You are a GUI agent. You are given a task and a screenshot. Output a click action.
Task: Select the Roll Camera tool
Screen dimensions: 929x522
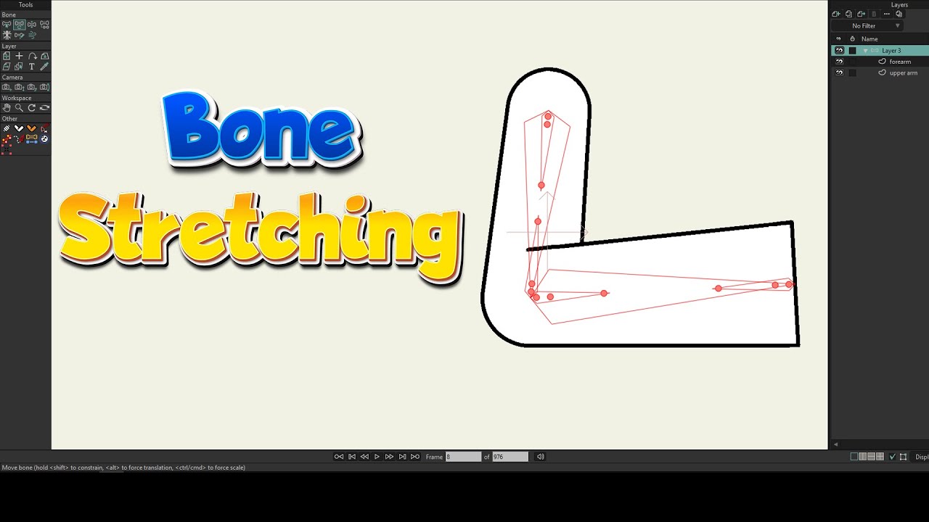[32, 87]
